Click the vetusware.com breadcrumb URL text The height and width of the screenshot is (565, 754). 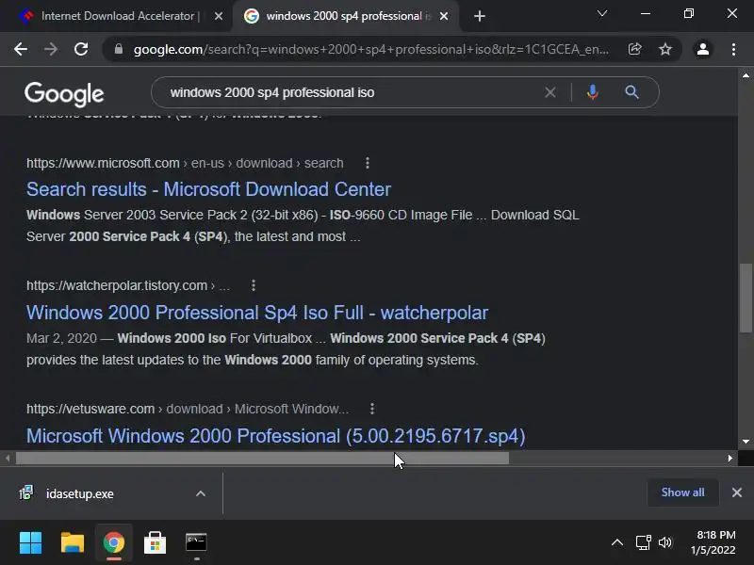coord(188,409)
